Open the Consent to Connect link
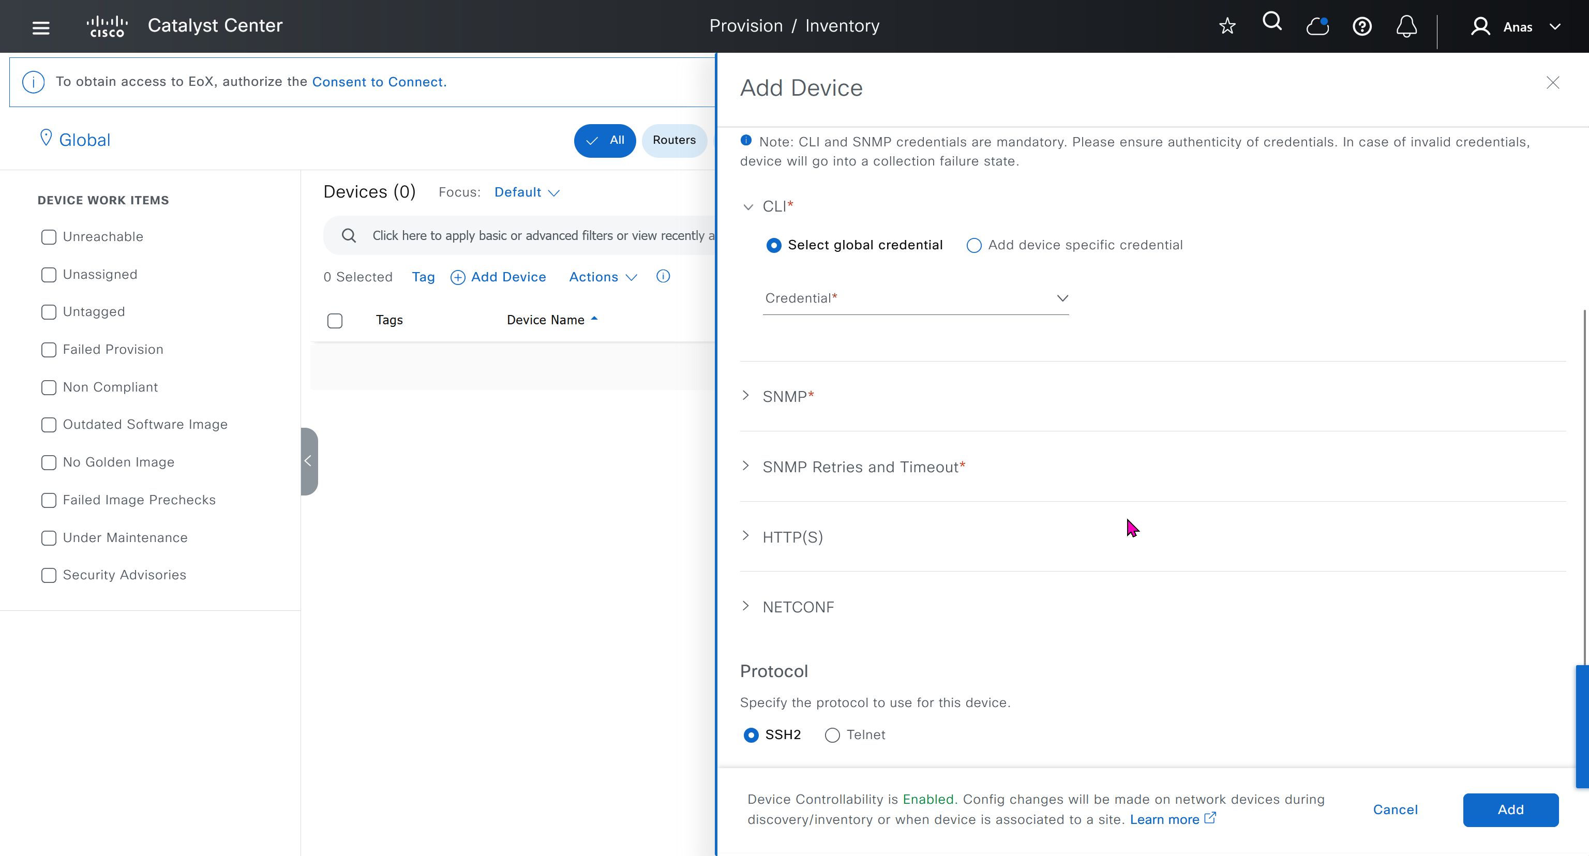Screen dimensions: 1589x856 pyautogui.click(x=379, y=82)
